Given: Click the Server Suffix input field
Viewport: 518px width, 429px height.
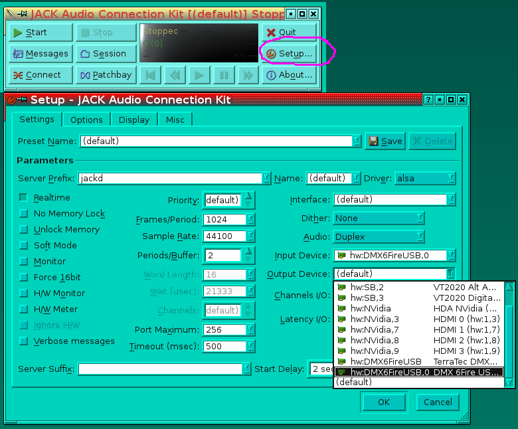Looking at the screenshot, I should pos(161,369).
